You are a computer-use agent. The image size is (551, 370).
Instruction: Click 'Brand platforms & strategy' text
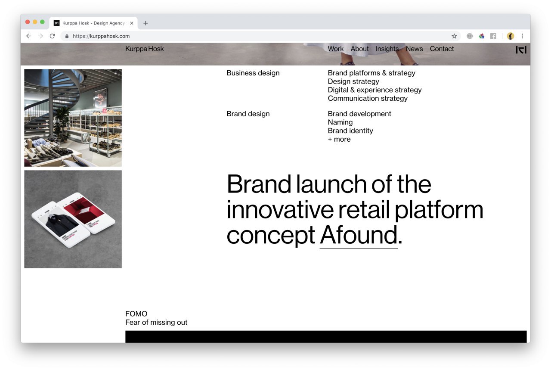[x=371, y=73]
